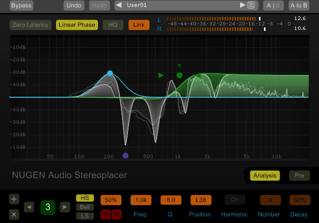Image resolution: width=319 pixels, height=223 pixels.
Task: Solo band with S button
Action: click(x=105, y=215)
